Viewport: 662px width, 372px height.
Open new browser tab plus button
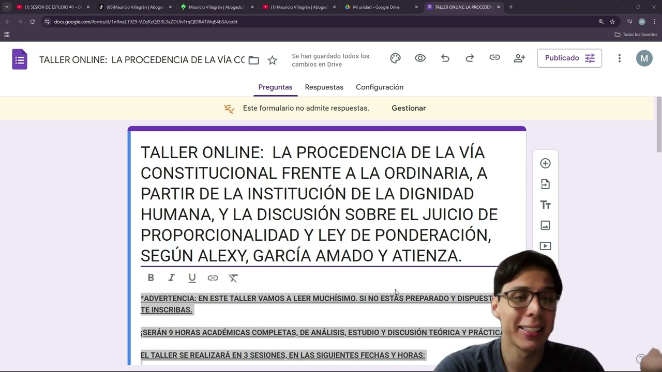(x=511, y=7)
